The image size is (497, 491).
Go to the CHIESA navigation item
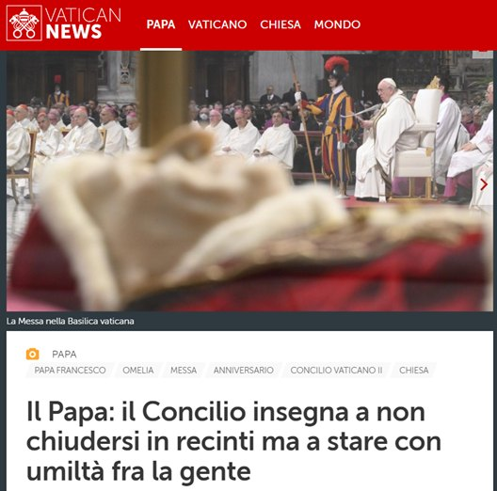coord(281,24)
